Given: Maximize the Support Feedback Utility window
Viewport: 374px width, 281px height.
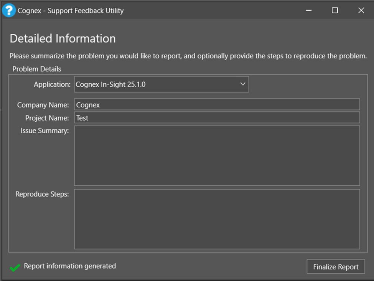Looking at the screenshot, I should point(335,11).
